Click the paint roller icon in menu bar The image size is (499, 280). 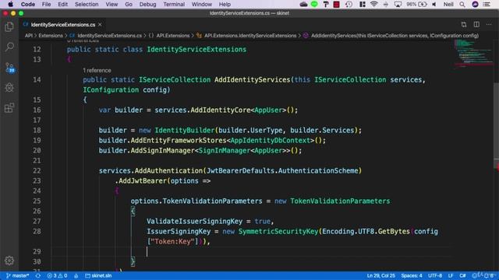coord(326,5)
